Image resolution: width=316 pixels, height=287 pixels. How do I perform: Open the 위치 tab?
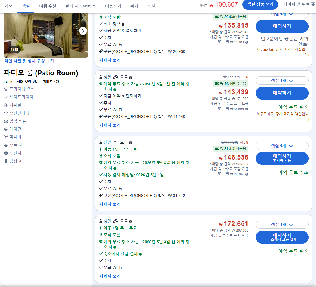point(134,6)
